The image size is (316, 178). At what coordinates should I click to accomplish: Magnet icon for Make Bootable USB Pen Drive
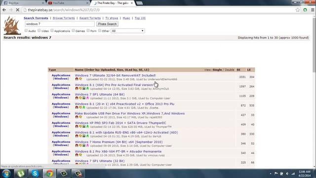(77, 117)
